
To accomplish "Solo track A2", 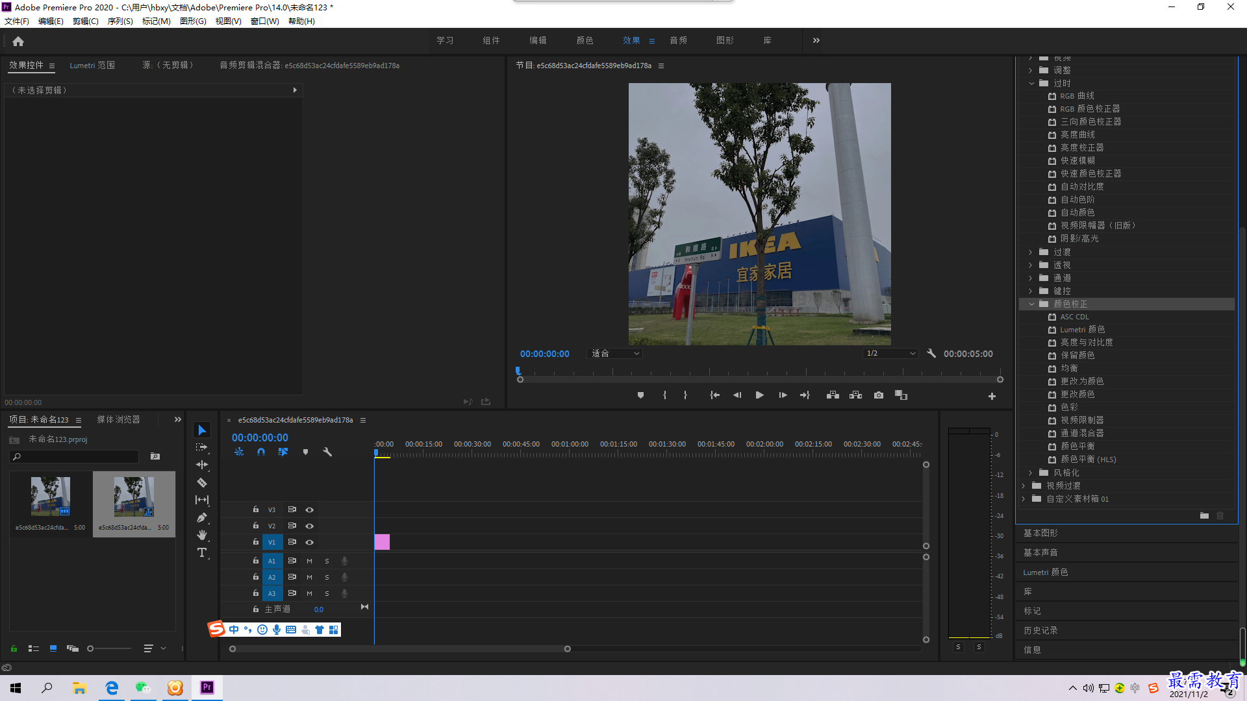I will (327, 578).
